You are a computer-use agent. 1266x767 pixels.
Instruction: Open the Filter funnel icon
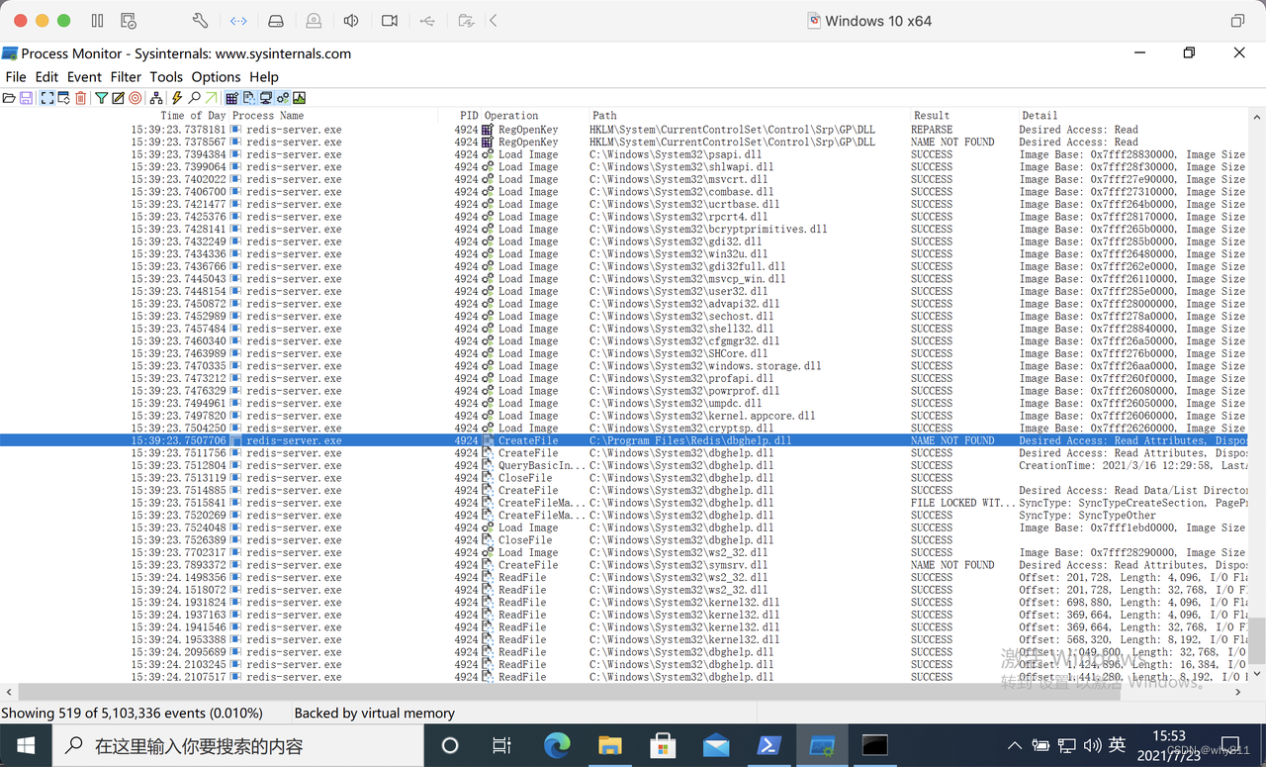[x=101, y=98]
